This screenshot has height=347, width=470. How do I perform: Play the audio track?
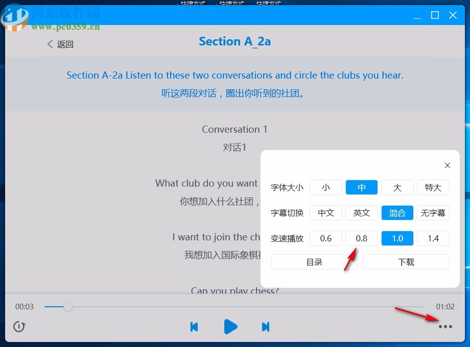pyautogui.click(x=230, y=327)
